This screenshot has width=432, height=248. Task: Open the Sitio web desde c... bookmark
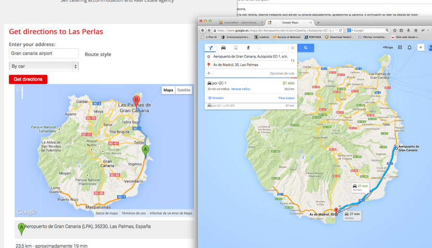click(406, 37)
